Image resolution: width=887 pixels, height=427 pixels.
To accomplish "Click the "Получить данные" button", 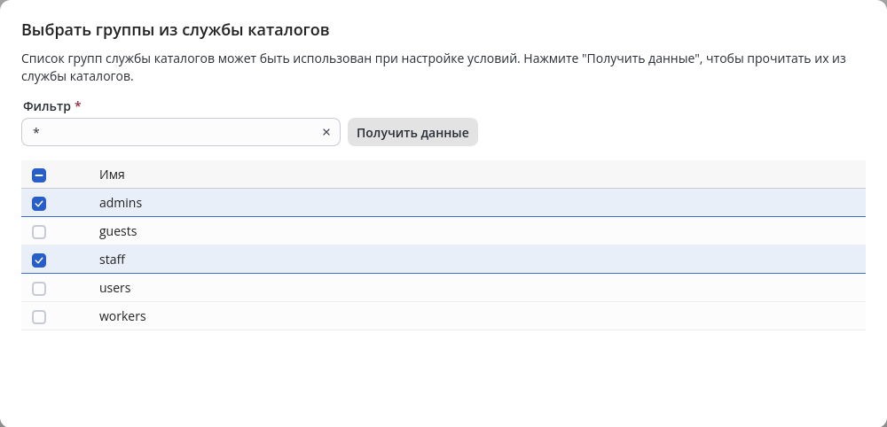I will [412, 132].
